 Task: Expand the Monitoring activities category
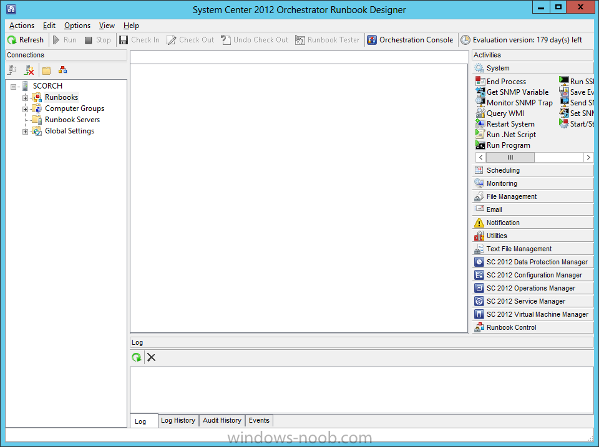(532, 183)
